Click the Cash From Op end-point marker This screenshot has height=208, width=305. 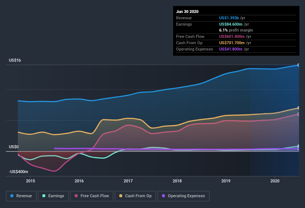299,108
